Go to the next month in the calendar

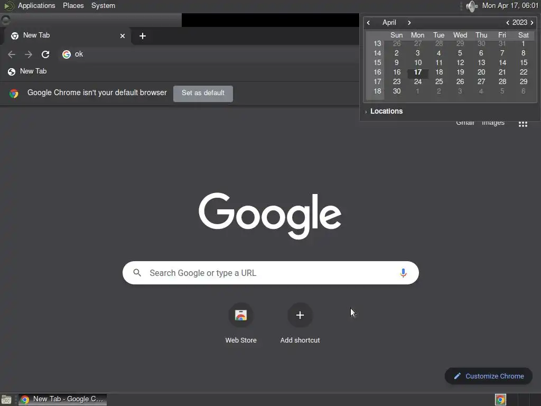click(x=409, y=23)
